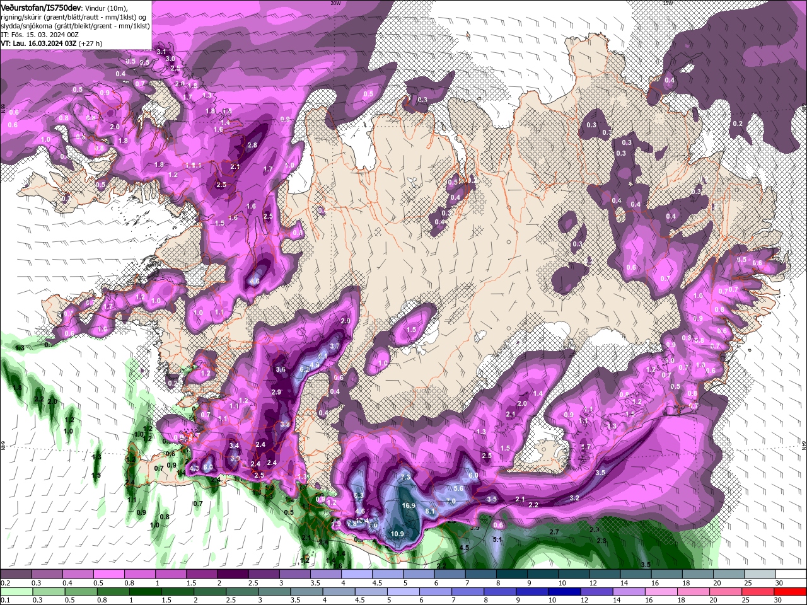Pick the light gray upper swatch between 25 and 30
Viewport: 807px width, 605px height.
(x=760, y=574)
